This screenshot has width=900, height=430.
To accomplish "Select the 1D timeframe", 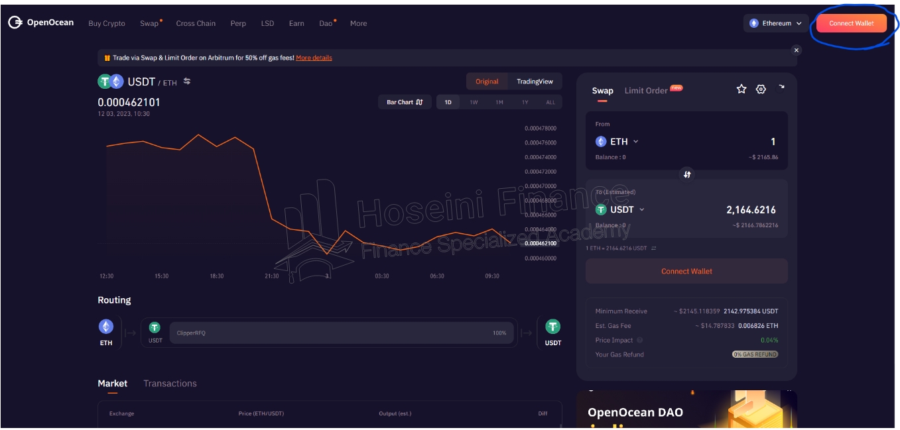I will (448, 102).
